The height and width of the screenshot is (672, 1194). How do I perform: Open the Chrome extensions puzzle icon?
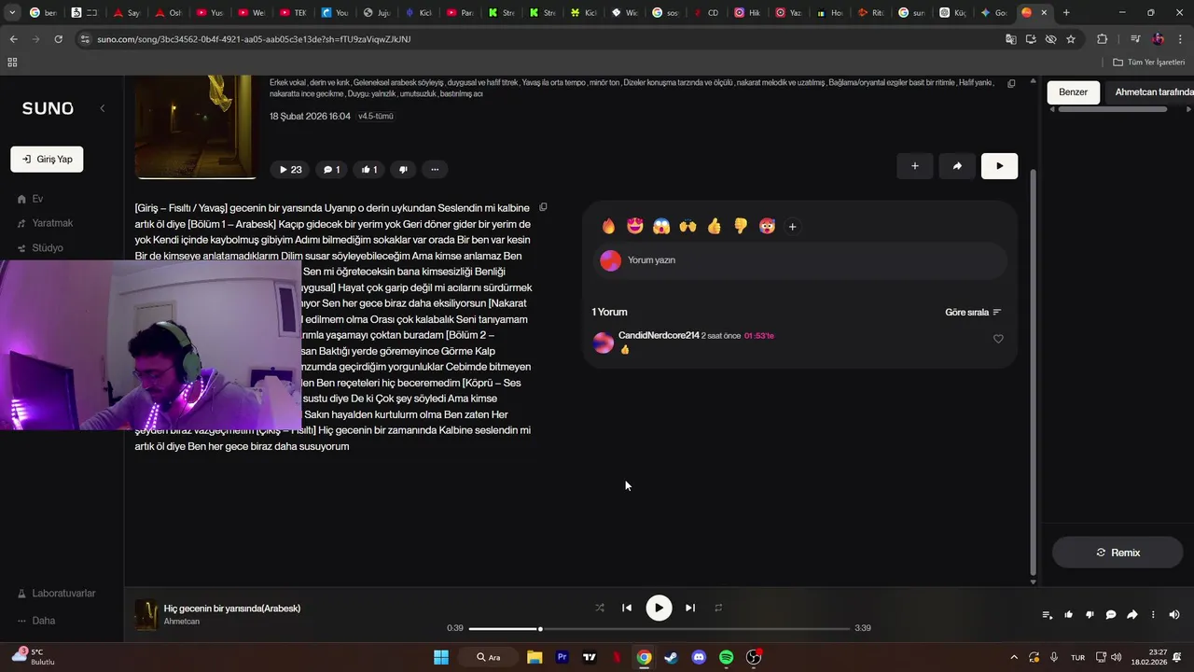click(1103, 39)
